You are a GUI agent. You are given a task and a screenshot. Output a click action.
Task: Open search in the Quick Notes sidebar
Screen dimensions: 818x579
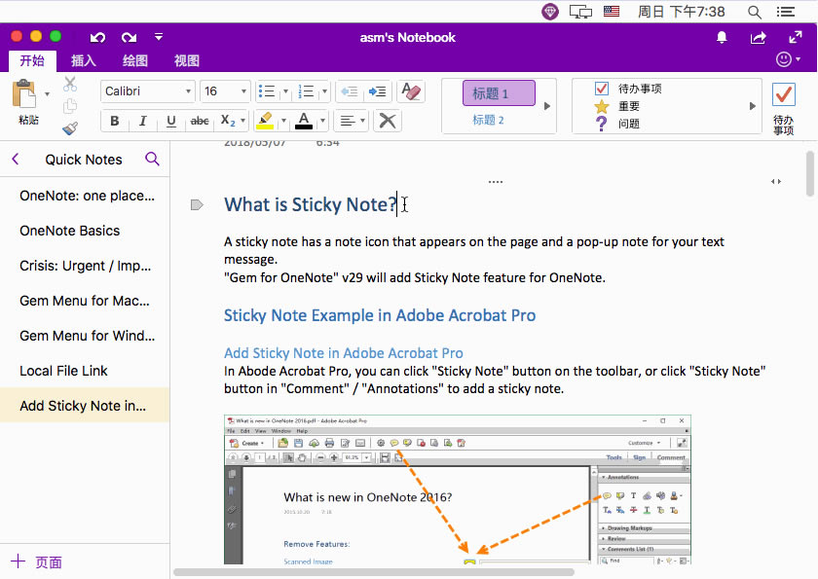coord(153,159)
